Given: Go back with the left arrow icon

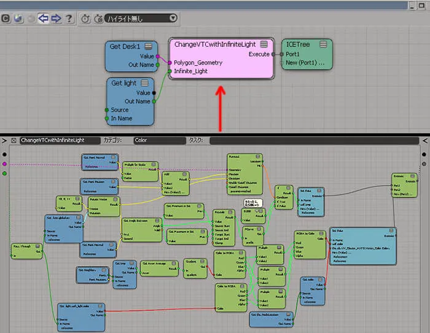Looking at the screenshot, I should point(44,18).
